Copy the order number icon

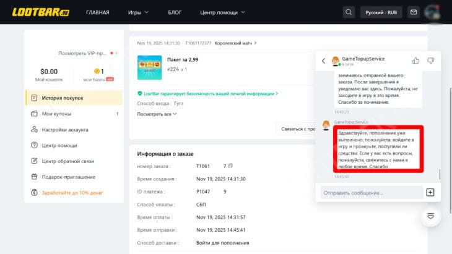click(x=230, y=166)
